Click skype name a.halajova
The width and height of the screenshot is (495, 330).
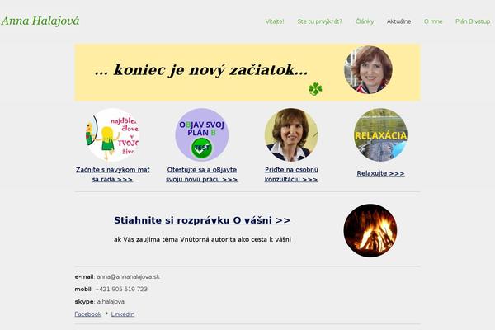click(111, 302)
